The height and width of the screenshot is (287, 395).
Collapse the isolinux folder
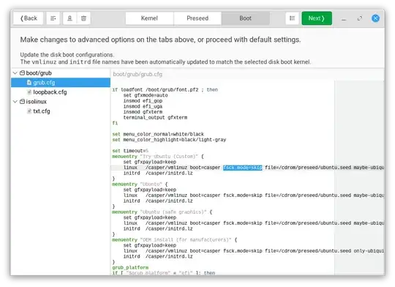click(x=15, y=102)
